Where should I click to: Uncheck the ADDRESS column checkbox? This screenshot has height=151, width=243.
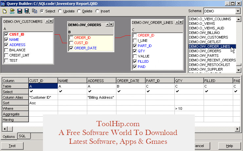[6, 45]
